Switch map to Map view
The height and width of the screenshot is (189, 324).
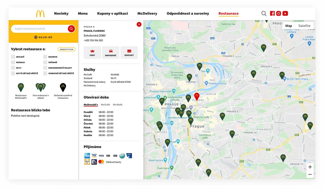coord(289,26)
